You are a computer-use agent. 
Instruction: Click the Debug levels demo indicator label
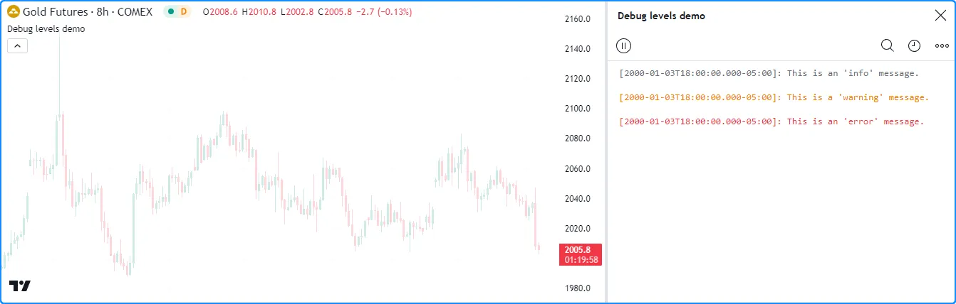(x=46, y=29)
